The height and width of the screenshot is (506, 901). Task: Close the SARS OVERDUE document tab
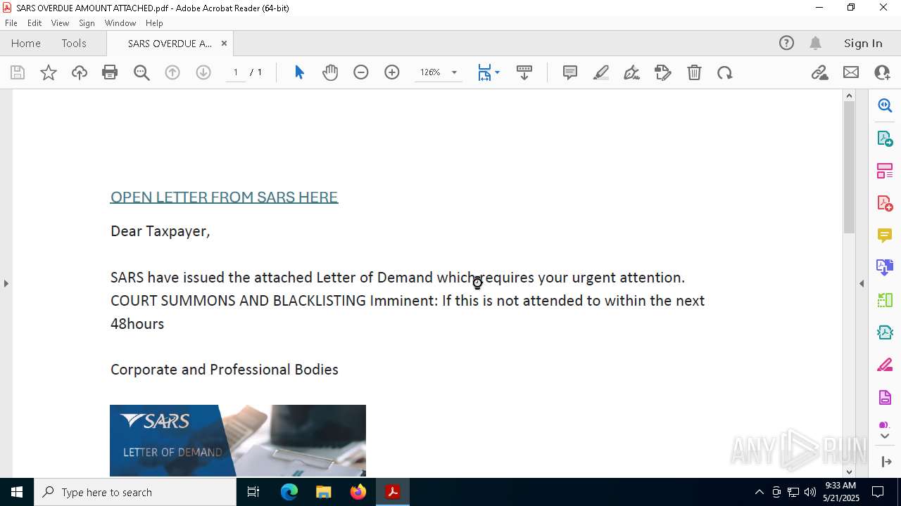[x=224, y=43]
